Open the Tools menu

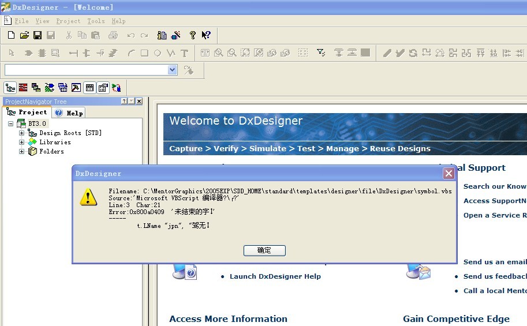96,21
